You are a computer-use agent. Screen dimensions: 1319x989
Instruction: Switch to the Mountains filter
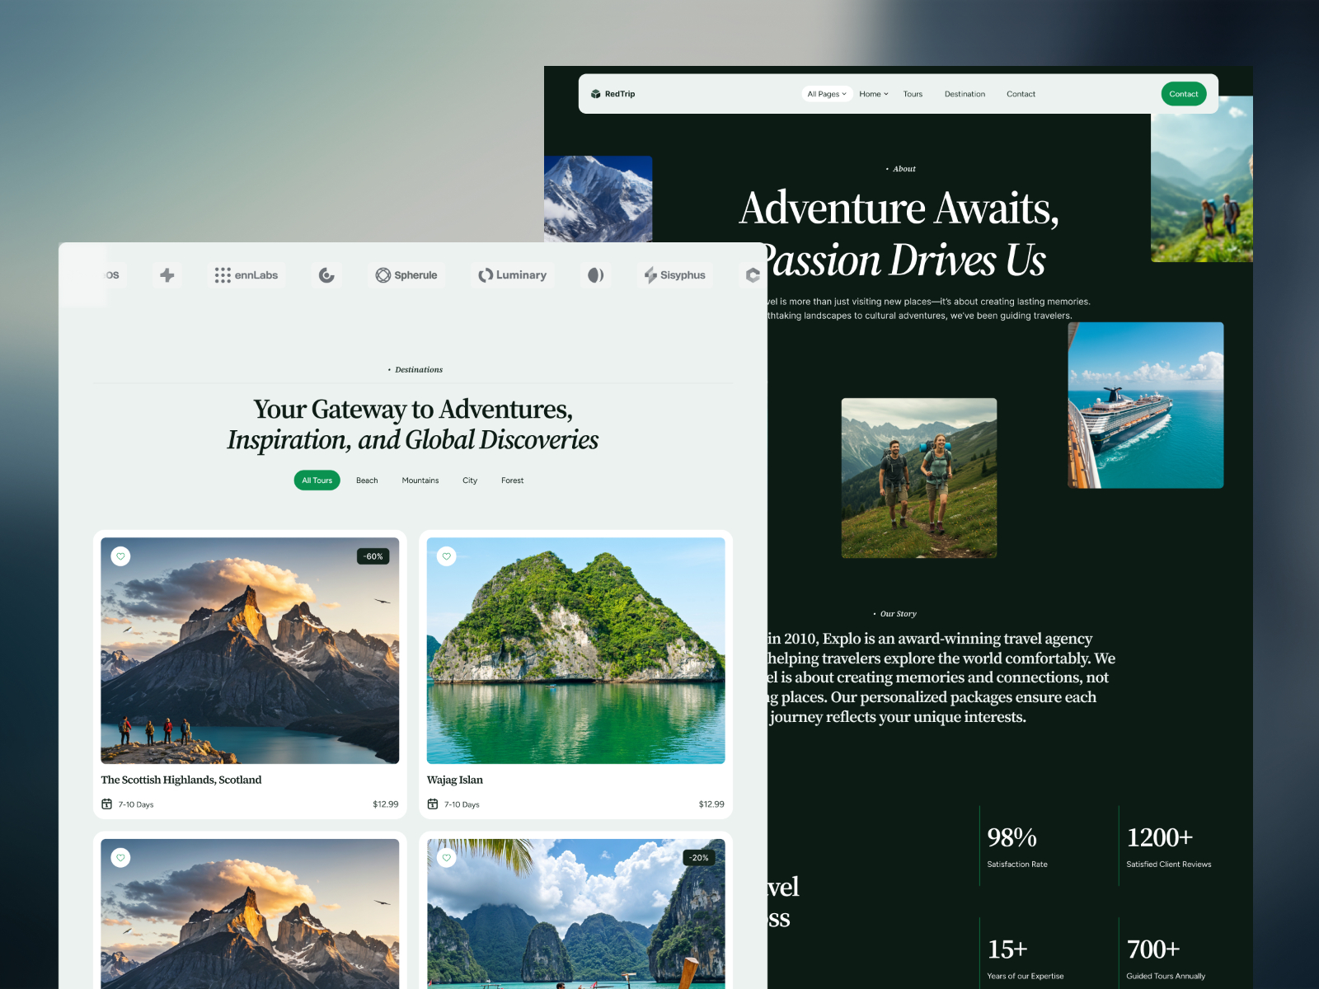click(420, 480)
